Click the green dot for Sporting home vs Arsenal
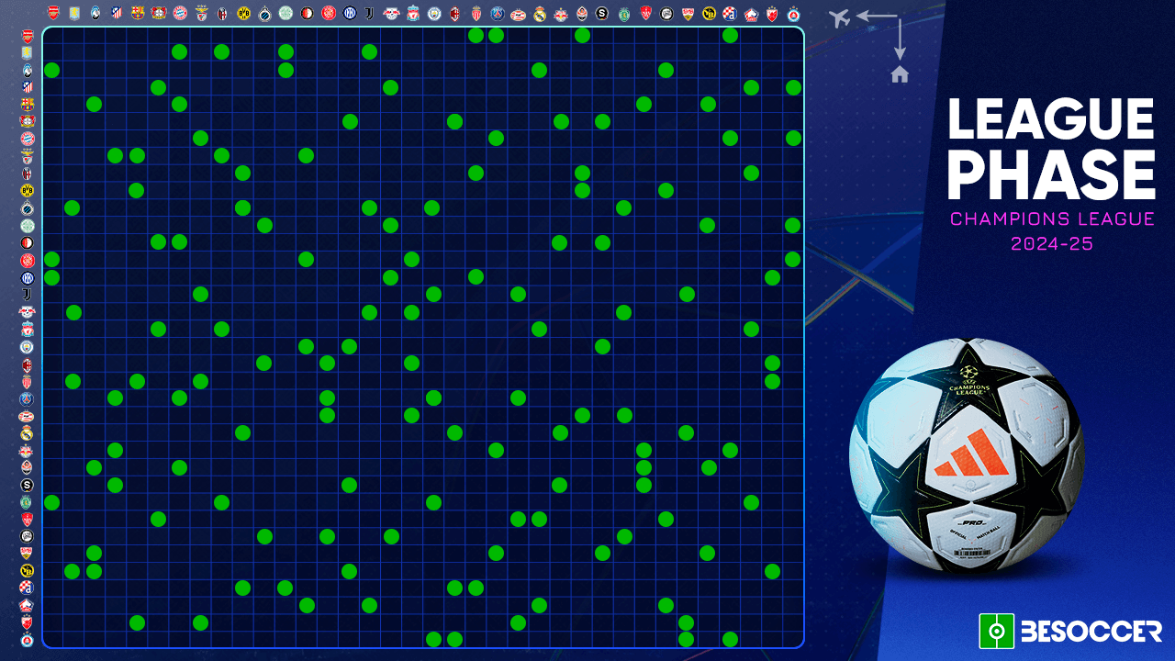The width and height of the screenshot is (1175, 661). pos(52,502)
